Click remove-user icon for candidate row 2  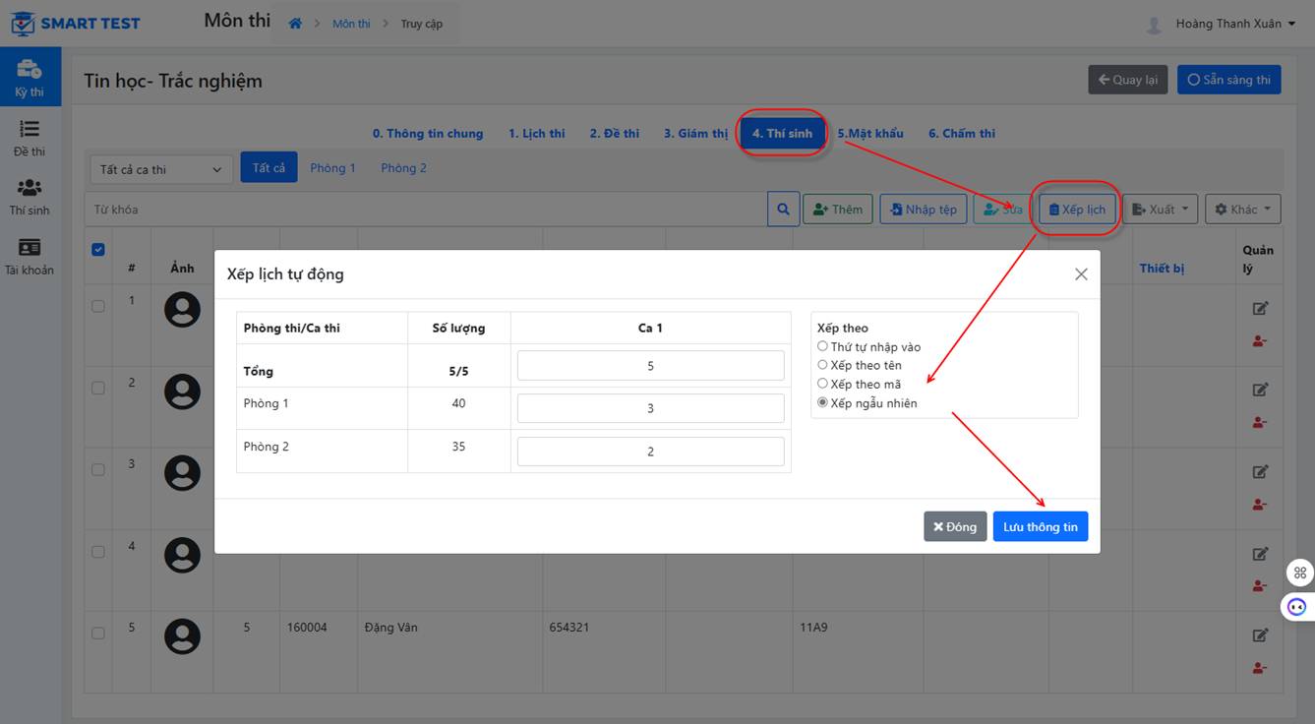point(1260,423)
